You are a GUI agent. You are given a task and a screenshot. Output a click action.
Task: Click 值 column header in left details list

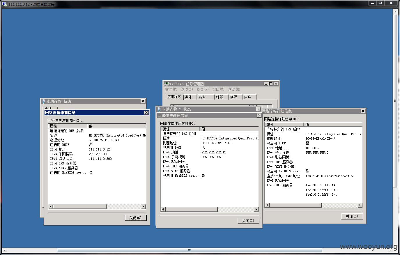click(x=116, y=126)
